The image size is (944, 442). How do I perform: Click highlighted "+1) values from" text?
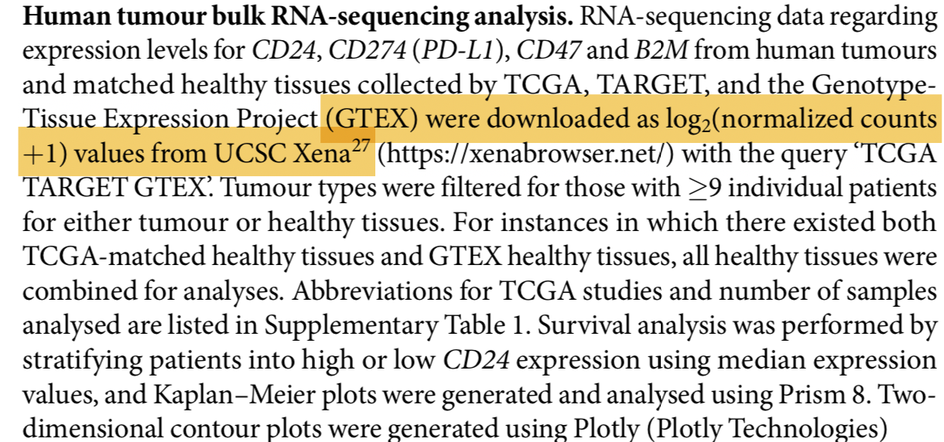coord(115,154)
